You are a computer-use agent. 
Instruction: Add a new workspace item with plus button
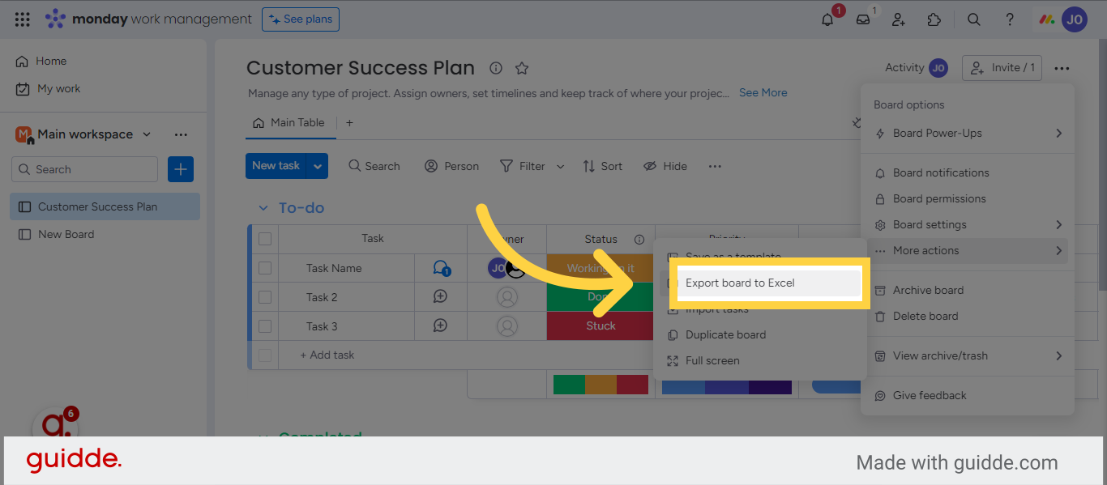(x=181, y=169)
